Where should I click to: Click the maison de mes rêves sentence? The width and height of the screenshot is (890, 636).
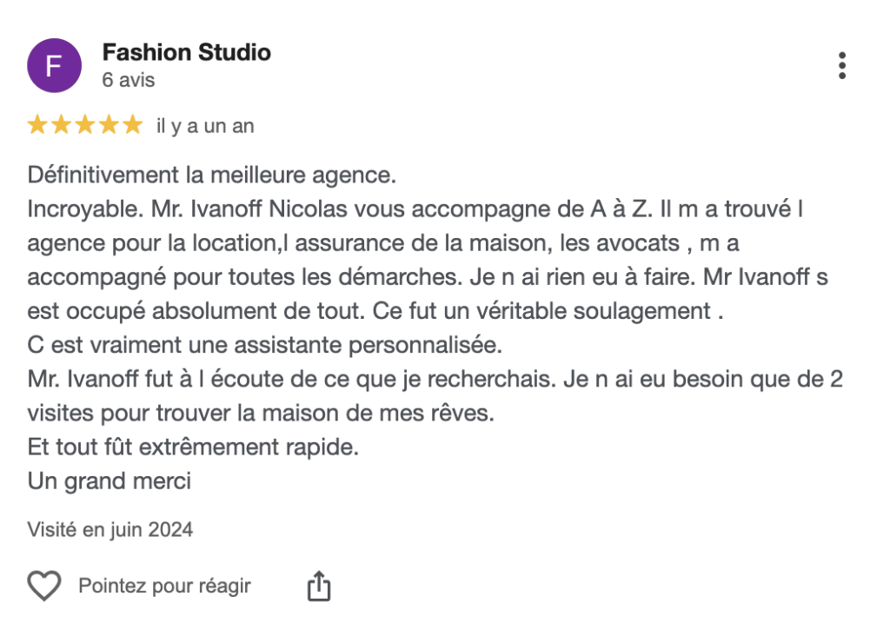tap(261, 413)
